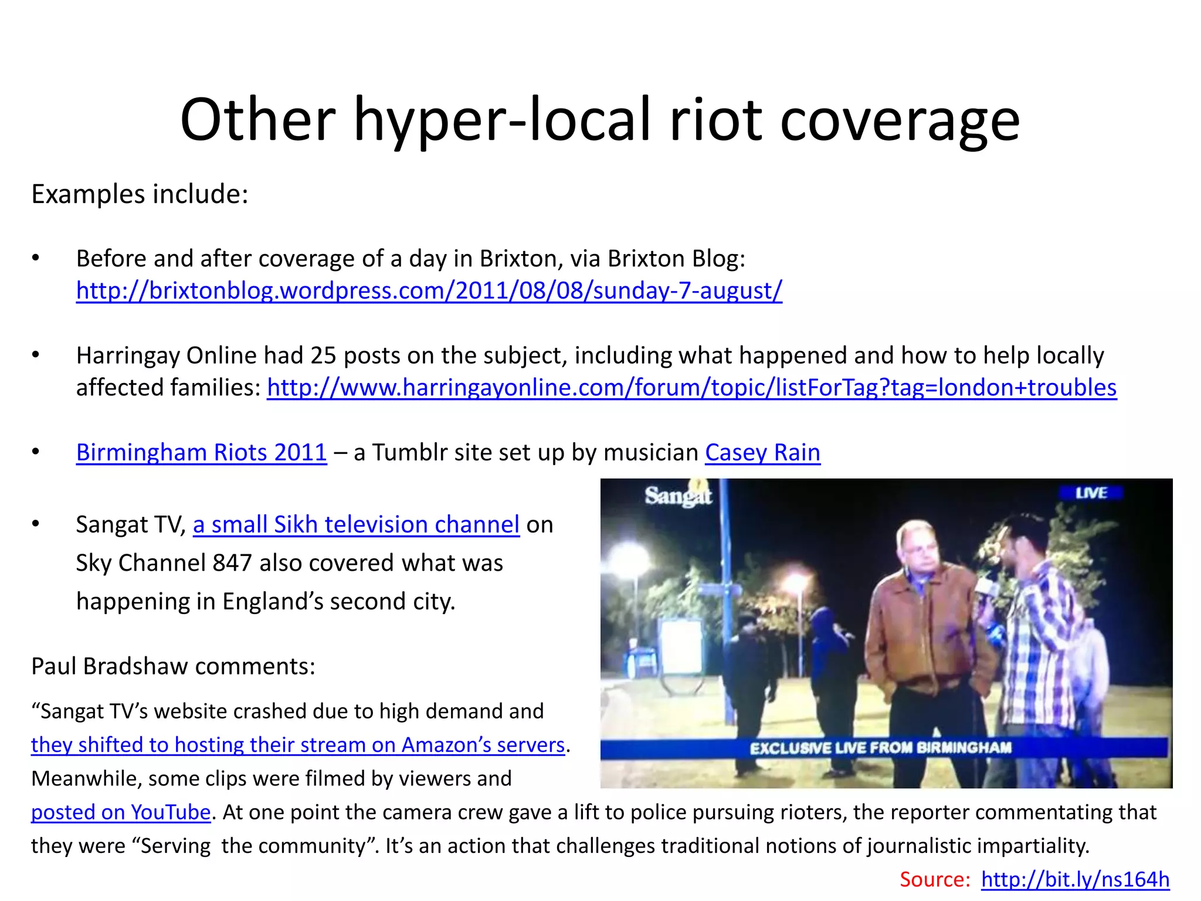The width and height of the screenshot is (1201, 901).
Task: Click 'a small Sikh television channel' link
Action: 356,524
